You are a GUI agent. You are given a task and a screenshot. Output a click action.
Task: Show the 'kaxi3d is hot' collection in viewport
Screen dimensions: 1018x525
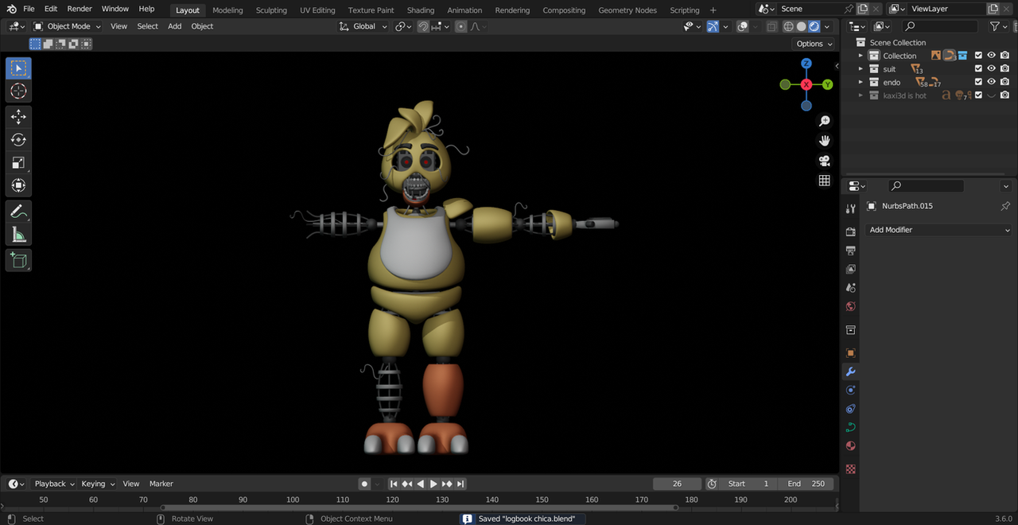point(992,95)
